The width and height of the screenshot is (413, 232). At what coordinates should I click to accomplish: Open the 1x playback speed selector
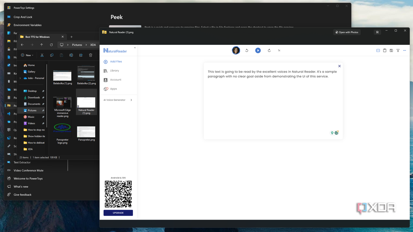pyautogui.click(x=279, y=50)
